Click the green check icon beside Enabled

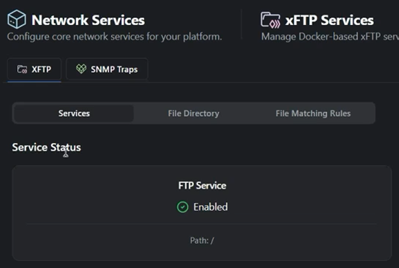tap(182, 207)
